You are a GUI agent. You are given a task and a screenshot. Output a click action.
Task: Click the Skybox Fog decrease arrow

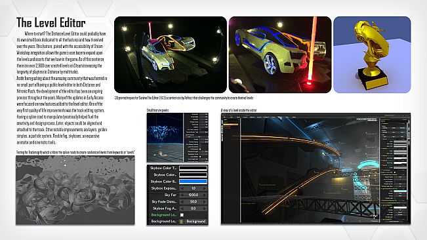tap(182, 209)
